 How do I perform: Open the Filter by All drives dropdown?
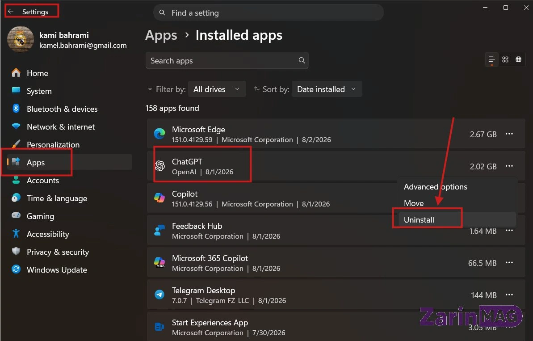click(217, 89)
